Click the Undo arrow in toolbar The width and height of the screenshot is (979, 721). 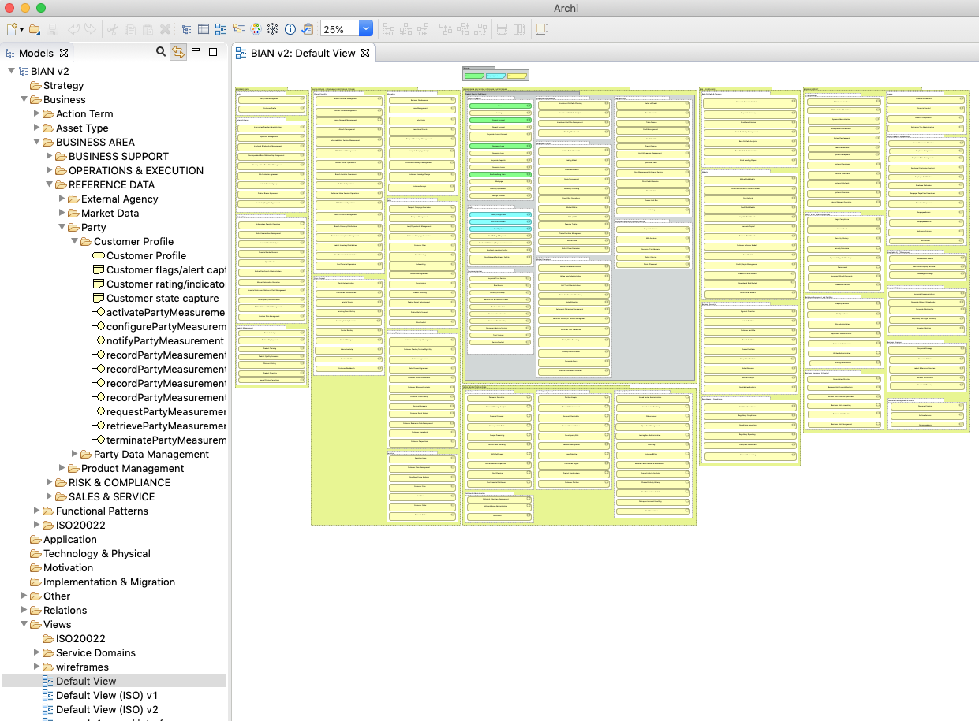coord(74,29)
